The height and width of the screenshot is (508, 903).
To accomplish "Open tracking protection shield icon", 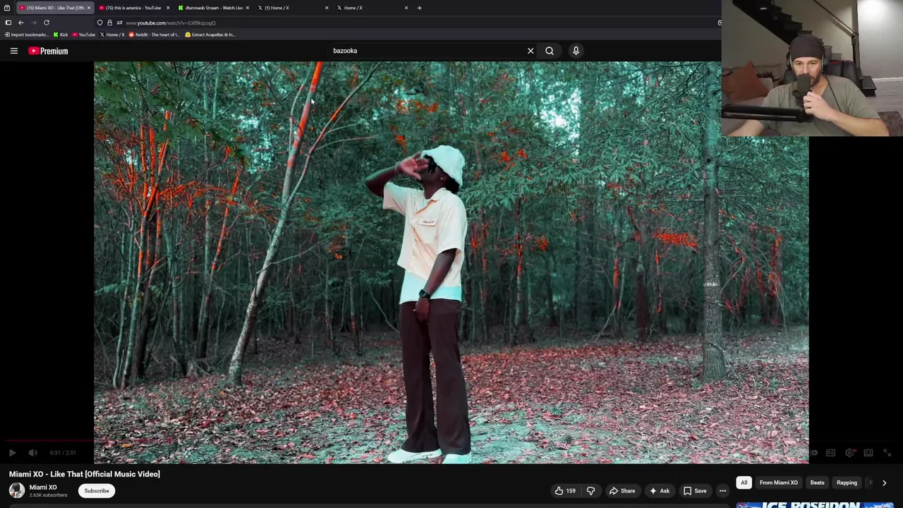I will (x=99, y=23).
